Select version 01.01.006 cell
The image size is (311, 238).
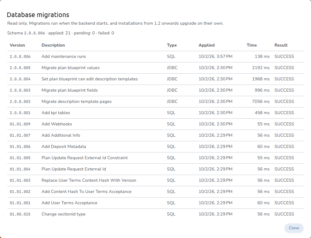coord(20,147)
